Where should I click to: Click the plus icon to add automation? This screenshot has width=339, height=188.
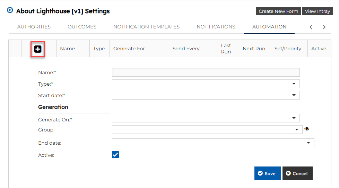[38, 49]
